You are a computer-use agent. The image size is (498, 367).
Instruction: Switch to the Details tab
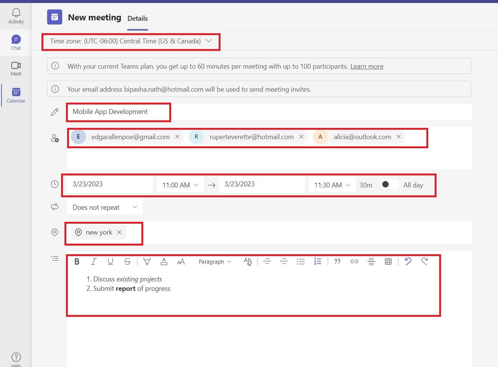point(138,18)
